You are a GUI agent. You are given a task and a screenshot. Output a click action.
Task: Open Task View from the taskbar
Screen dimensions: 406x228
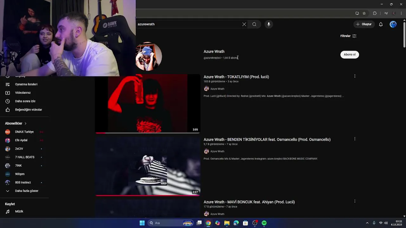(199, 223)
